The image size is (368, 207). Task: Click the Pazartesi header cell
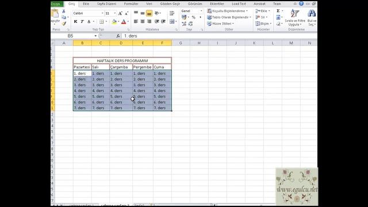(x=82, y=67)
